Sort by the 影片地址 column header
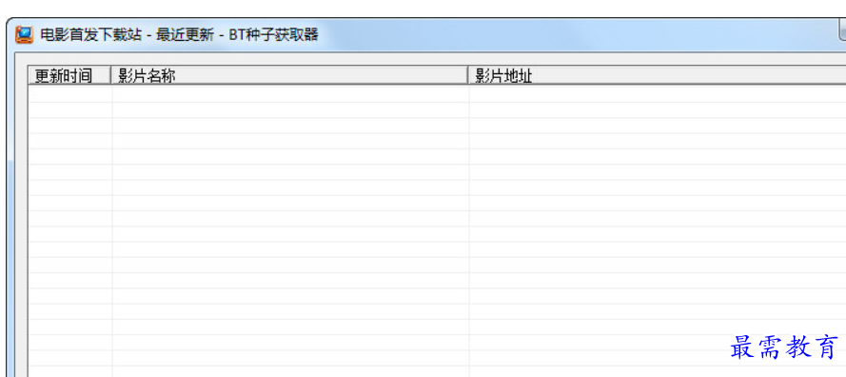 [658, 75]
